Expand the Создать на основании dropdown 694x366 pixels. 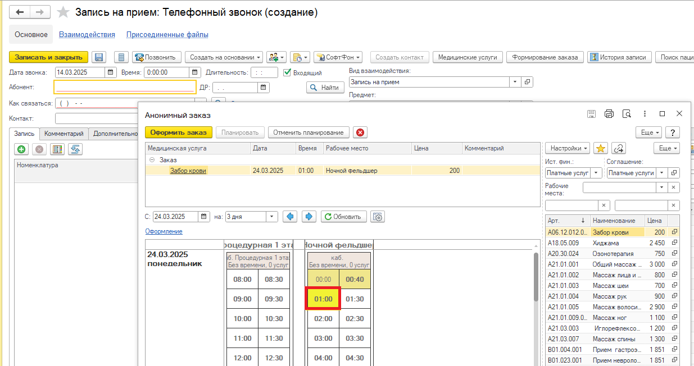[x=225, y=57]
